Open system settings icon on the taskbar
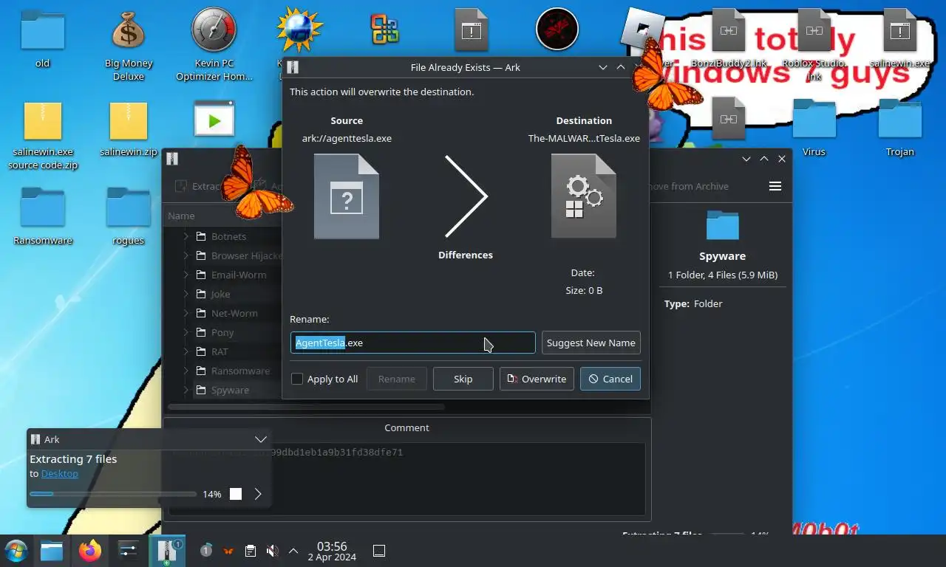This screenshot has height=567, width=946. tap(129, 551)
